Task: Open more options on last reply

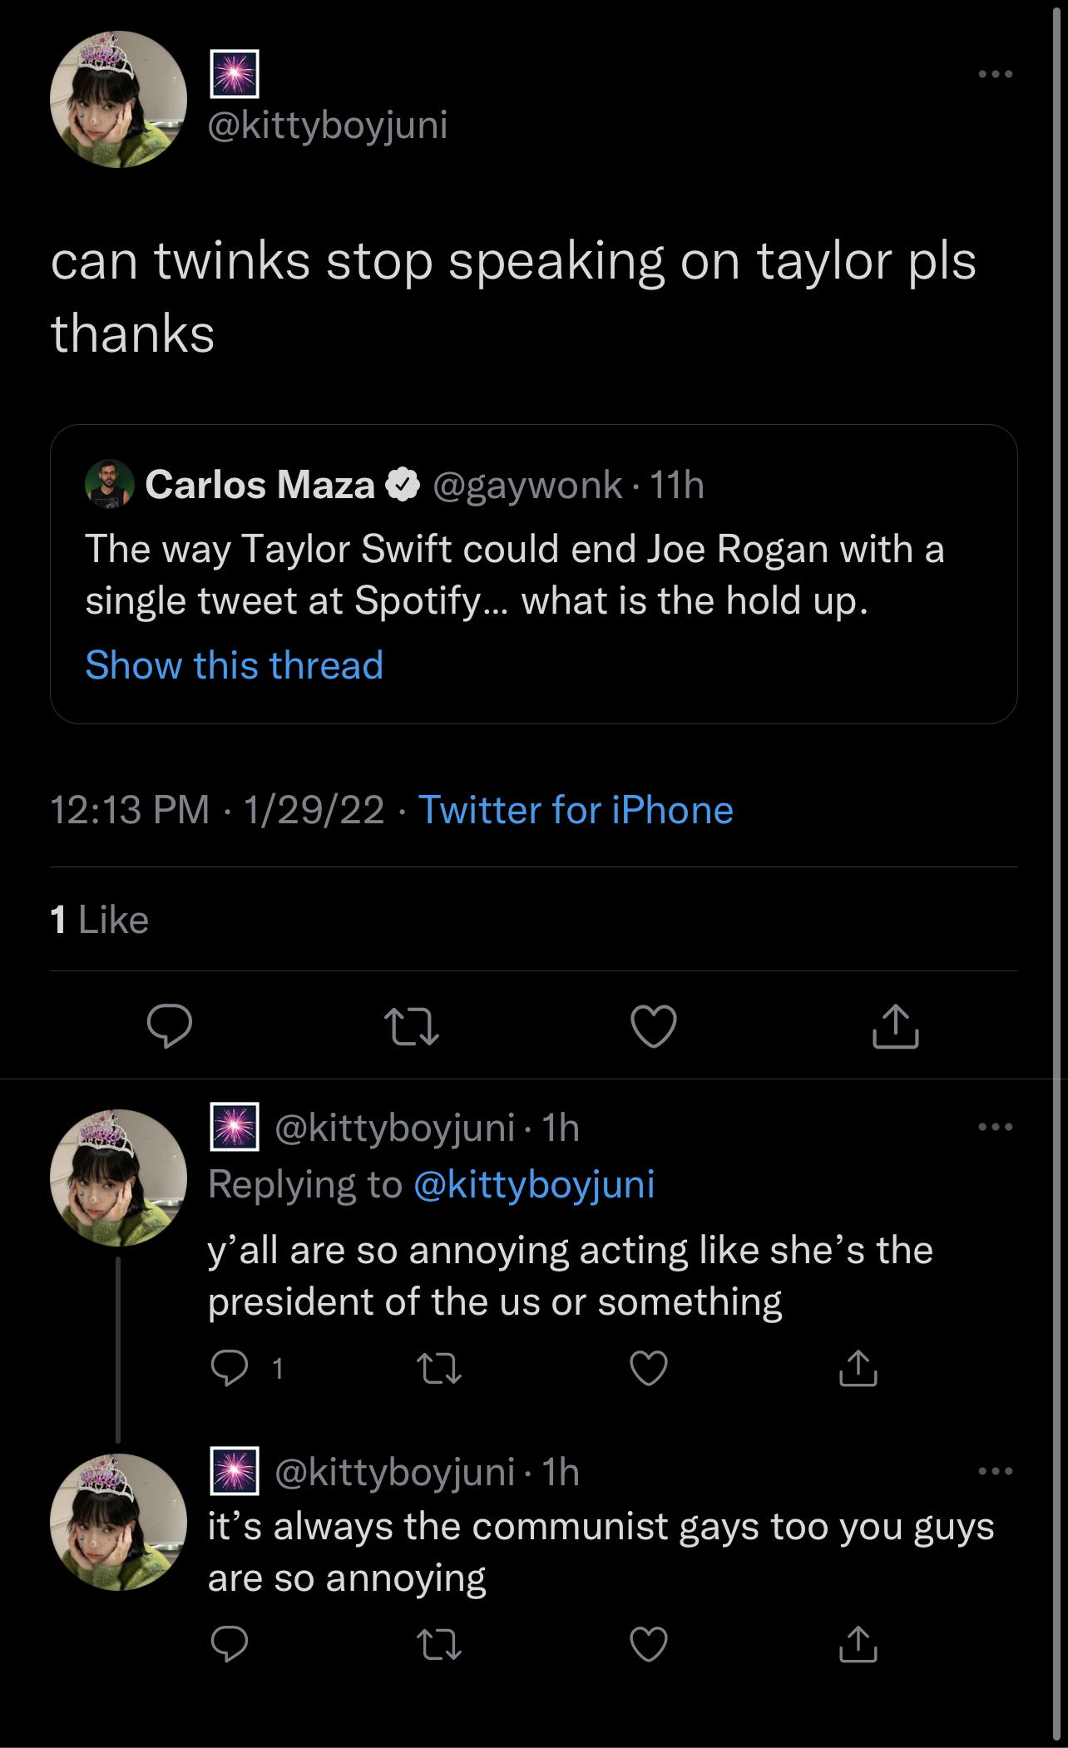Action: 996,1471
